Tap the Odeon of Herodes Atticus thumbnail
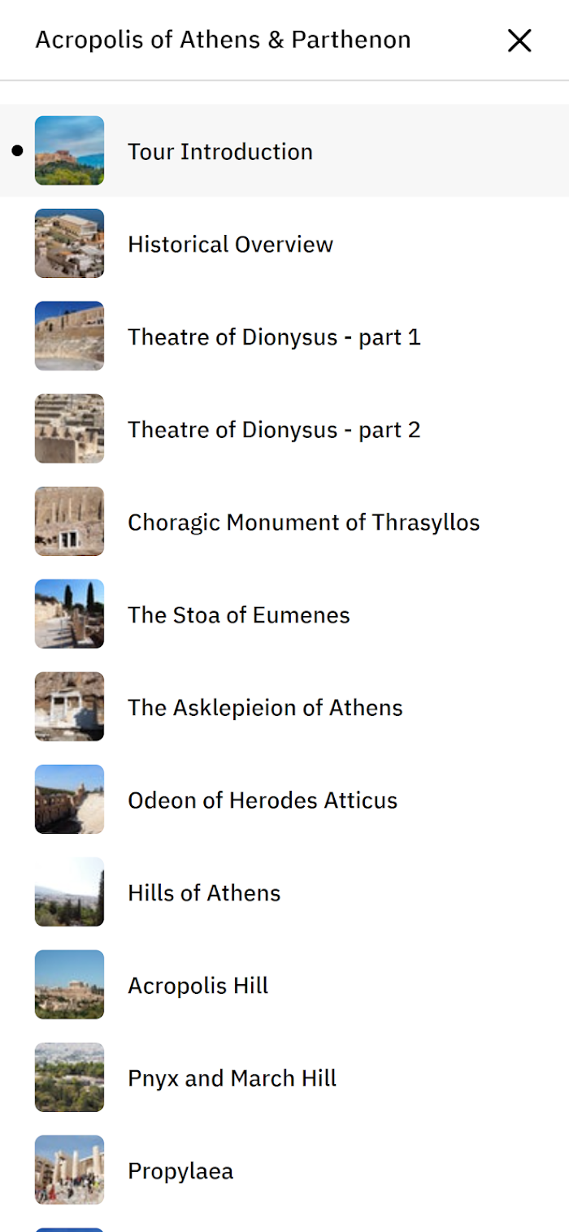569x1232 pixels. 69,799
